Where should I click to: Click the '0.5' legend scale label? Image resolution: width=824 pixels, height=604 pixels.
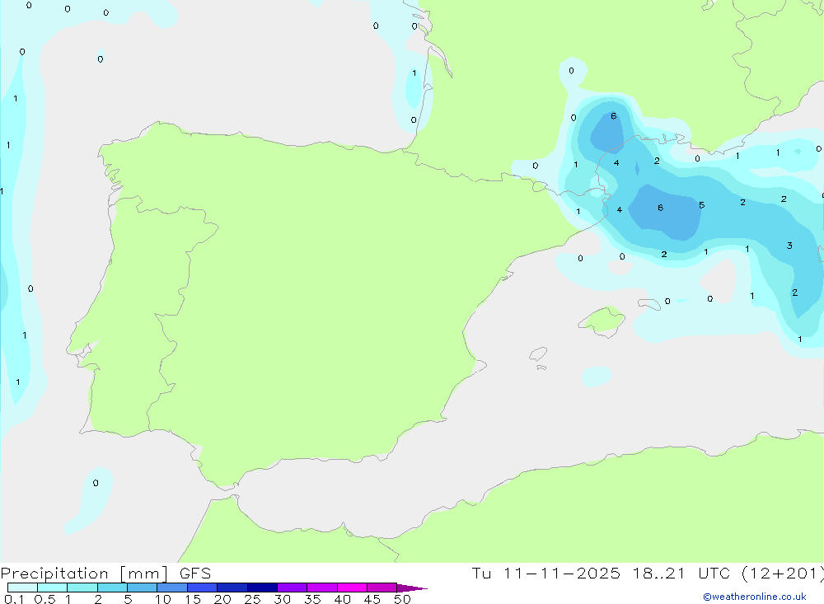click(45, 599)
